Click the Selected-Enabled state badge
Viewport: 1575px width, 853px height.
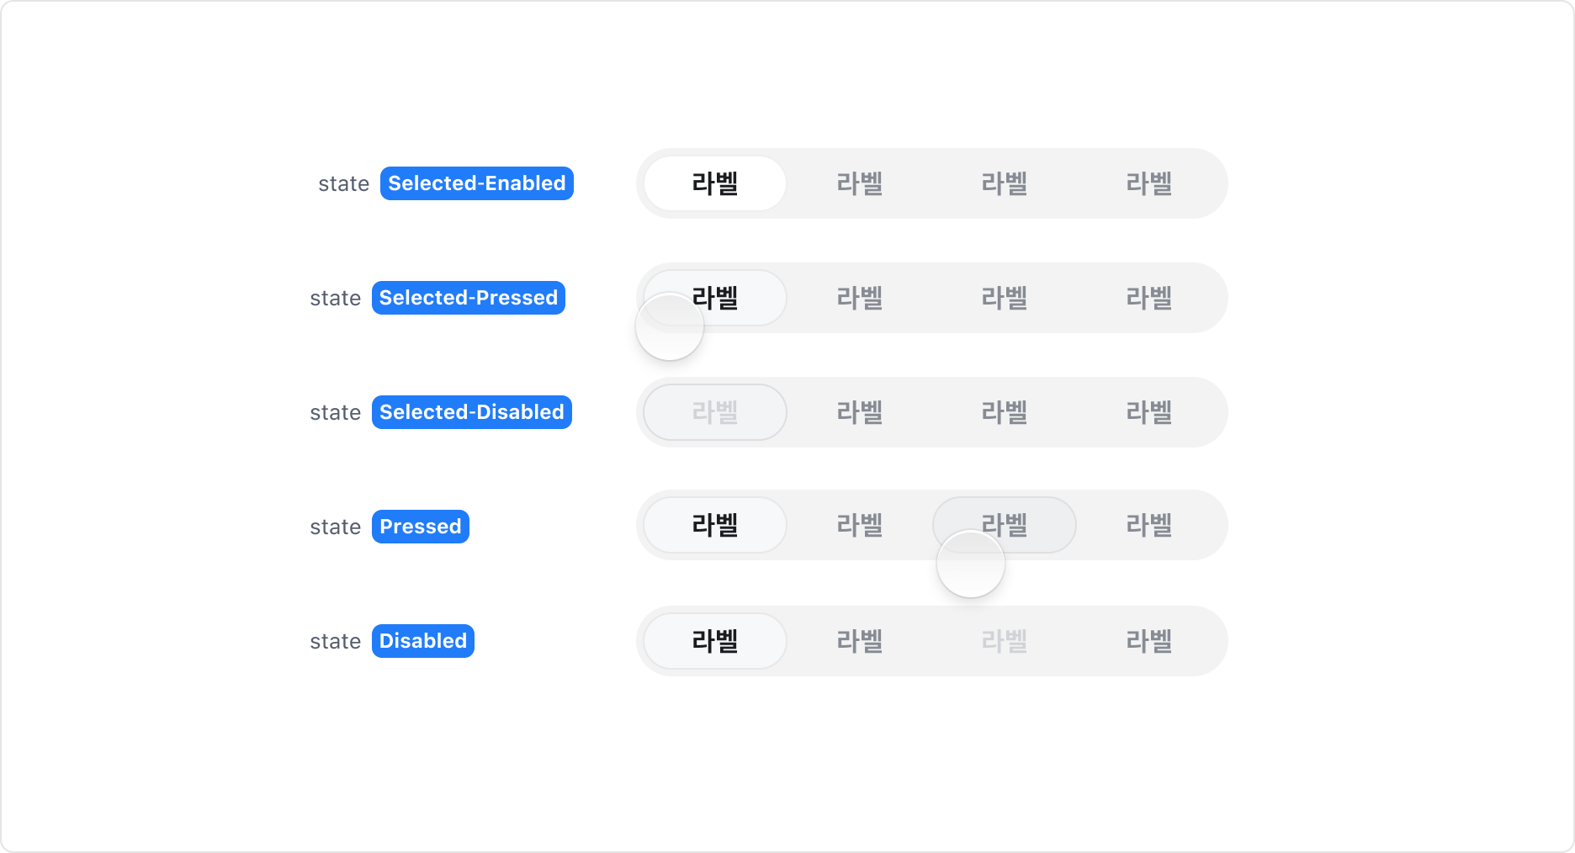476,183
